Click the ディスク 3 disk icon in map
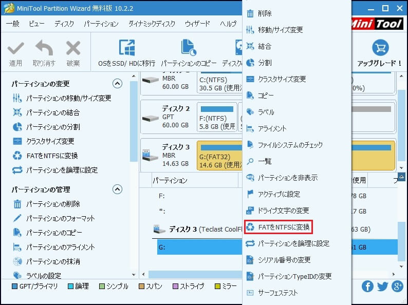Image resolution: width=408 pixels, height=305 pixels. pyautogui.click(x=150, y=155)
